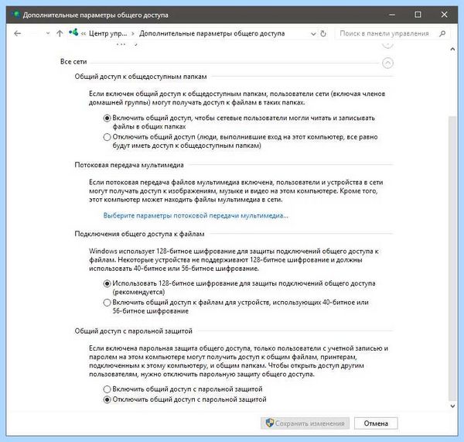Image resolution: width=464 pixels, height=442 pixels.
Task: Go back with the back arrow
Action: (x=18, y=33)
